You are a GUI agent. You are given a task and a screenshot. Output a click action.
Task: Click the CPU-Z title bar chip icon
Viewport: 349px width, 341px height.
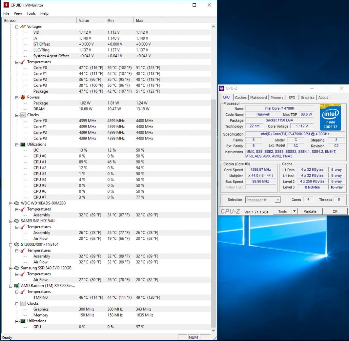point(221,88)
